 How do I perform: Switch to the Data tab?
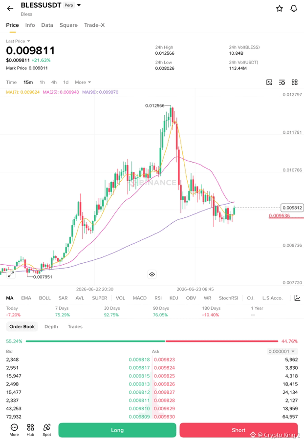pos(47,25)
